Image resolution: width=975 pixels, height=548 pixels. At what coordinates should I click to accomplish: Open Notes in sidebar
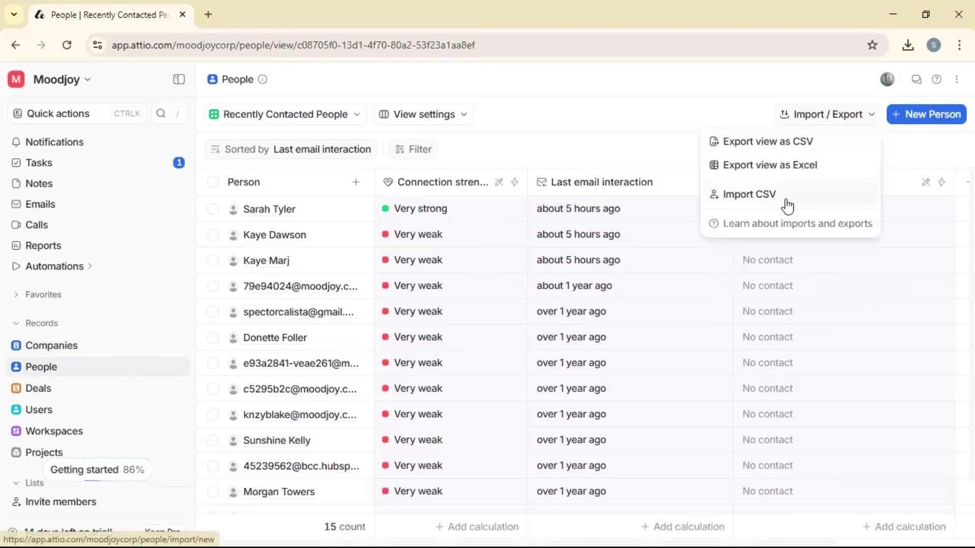click(39, 184)
